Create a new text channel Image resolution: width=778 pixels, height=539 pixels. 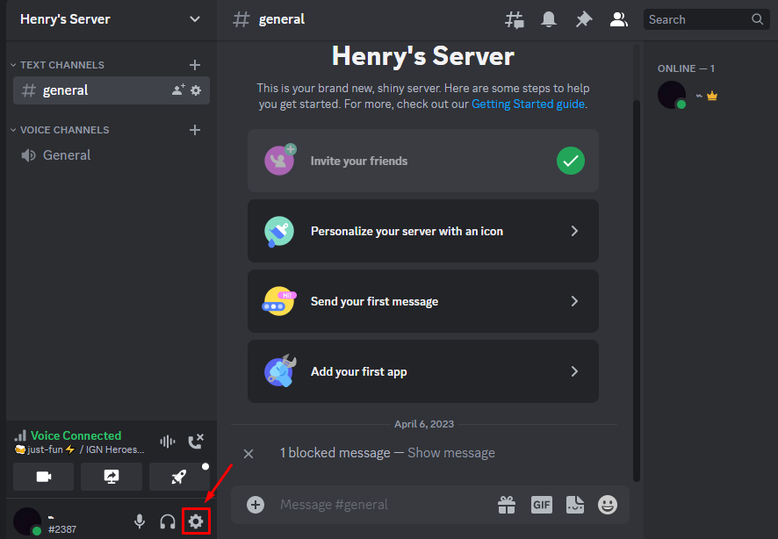pyautogui.click(x=195, y=65)
